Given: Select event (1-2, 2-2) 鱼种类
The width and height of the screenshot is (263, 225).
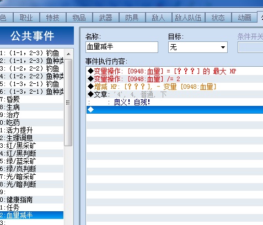Looking at the screenshot, I should pos(31,76).
